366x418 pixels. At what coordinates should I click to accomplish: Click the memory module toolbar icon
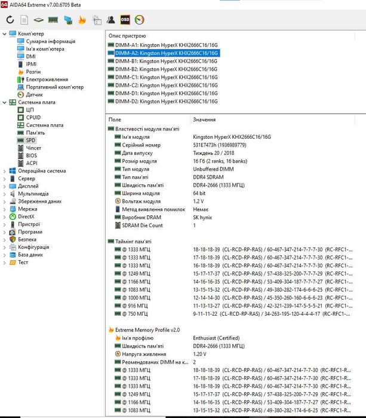point(53,20)
